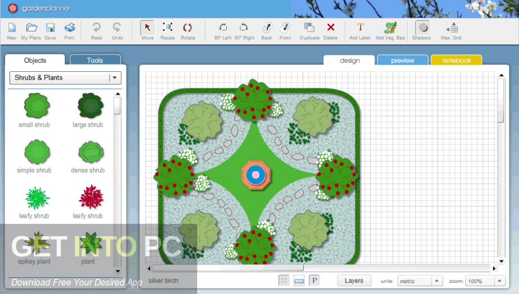519x294 pixels.
Task: Pick the simple shrub object
Action: pyautogui.click(x=37, y=152)
